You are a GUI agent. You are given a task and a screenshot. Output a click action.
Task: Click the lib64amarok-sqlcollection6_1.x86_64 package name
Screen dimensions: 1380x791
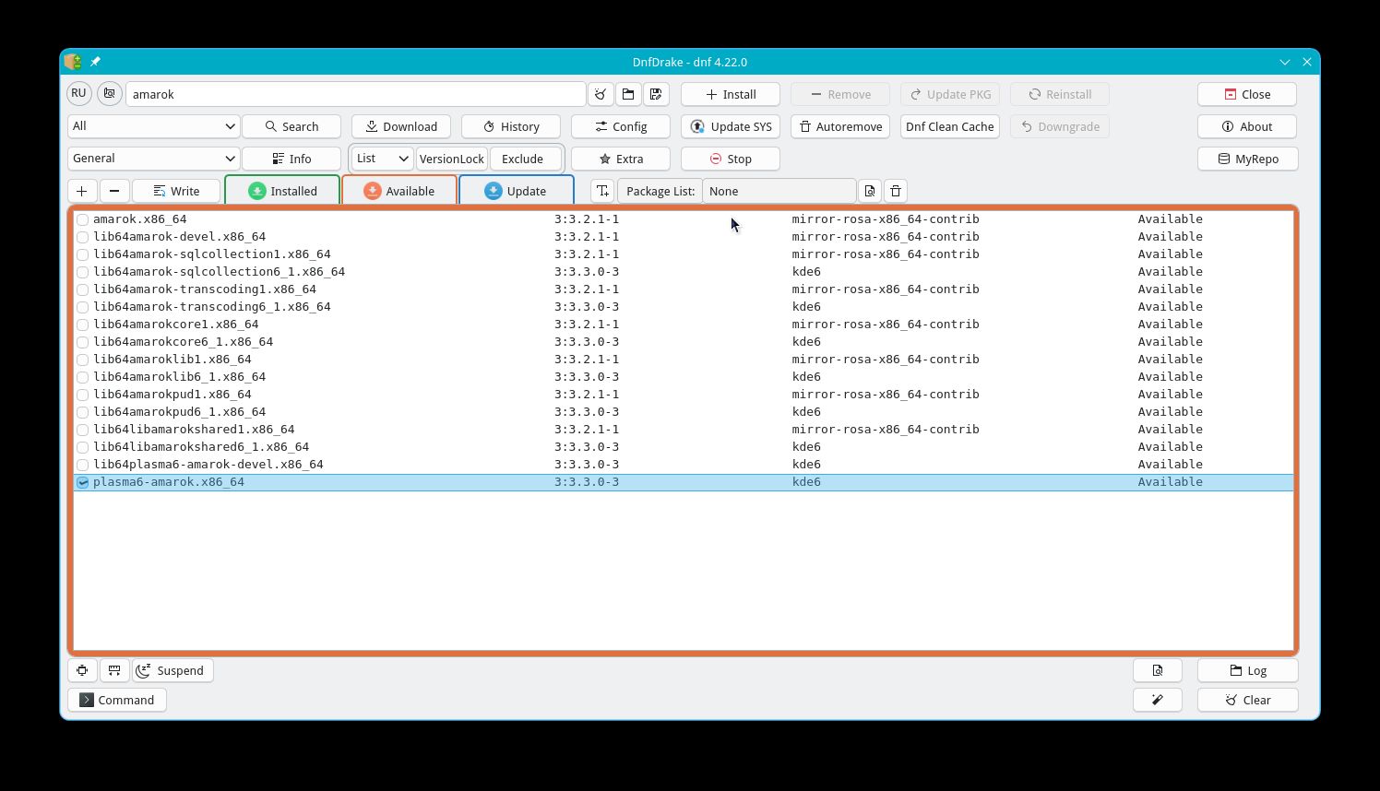(x=219, y=272)
